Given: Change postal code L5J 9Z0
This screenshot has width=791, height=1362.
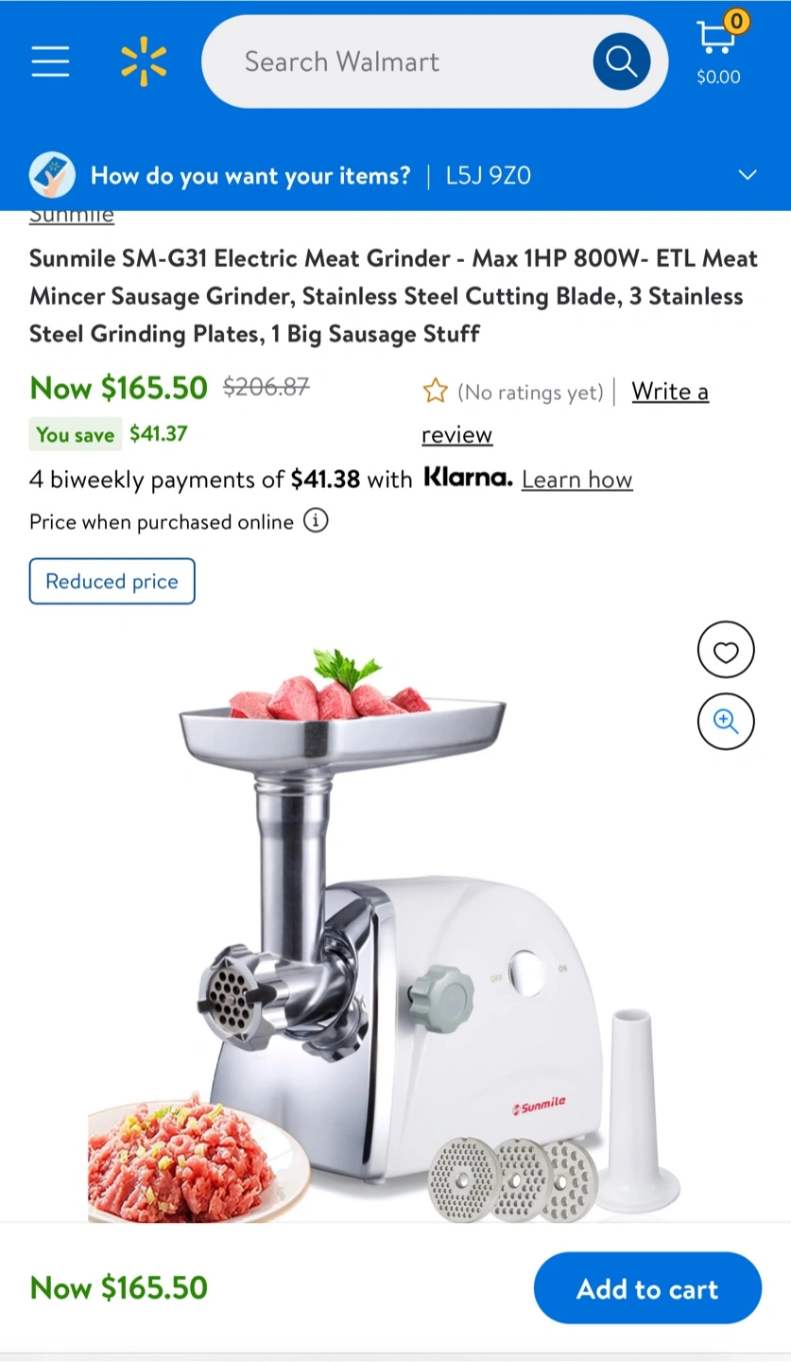Looking at the screenshot, I should point(489,175).
